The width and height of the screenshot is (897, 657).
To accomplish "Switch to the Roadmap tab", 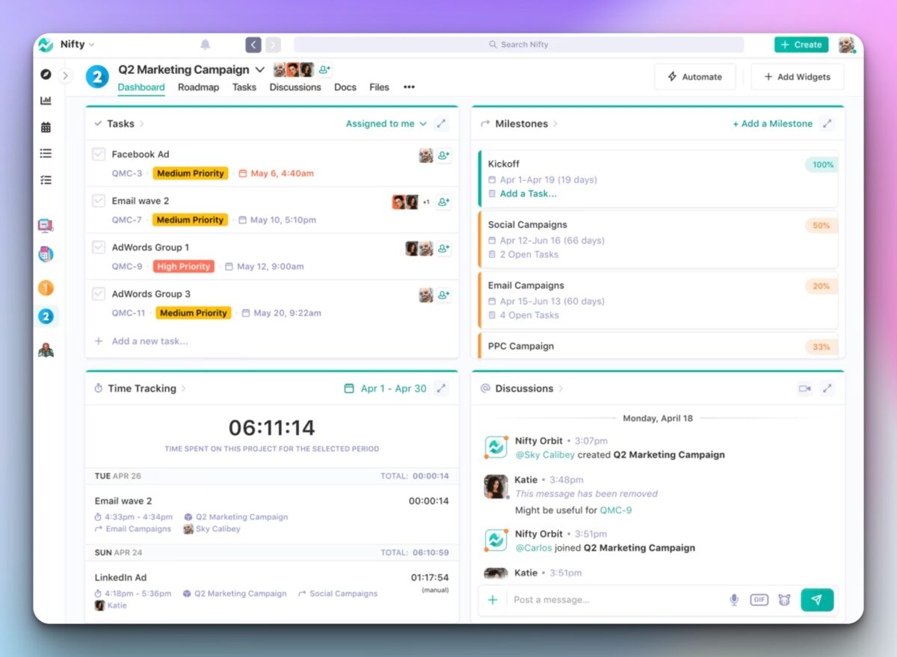I will click(198, 87).
